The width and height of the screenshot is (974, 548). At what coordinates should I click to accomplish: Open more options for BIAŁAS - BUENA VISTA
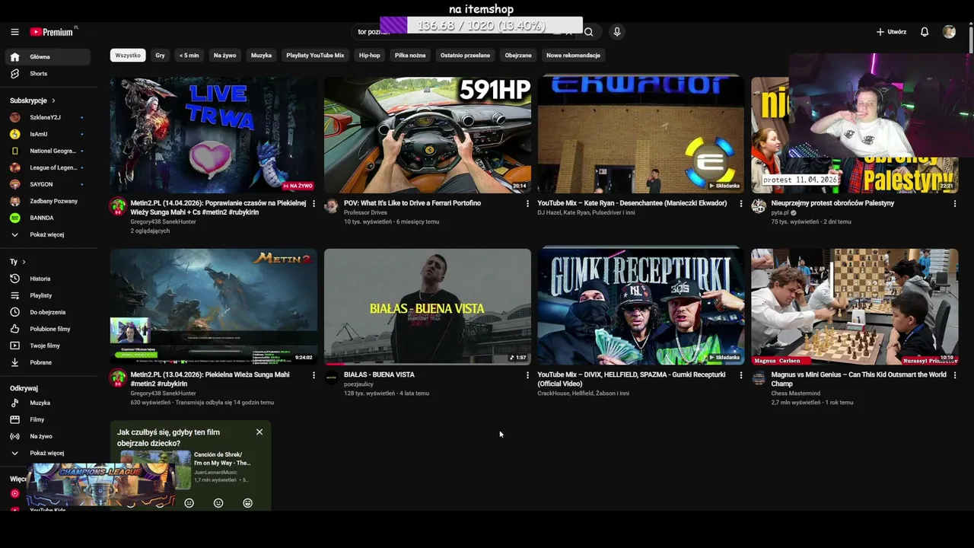click(527, 375)
